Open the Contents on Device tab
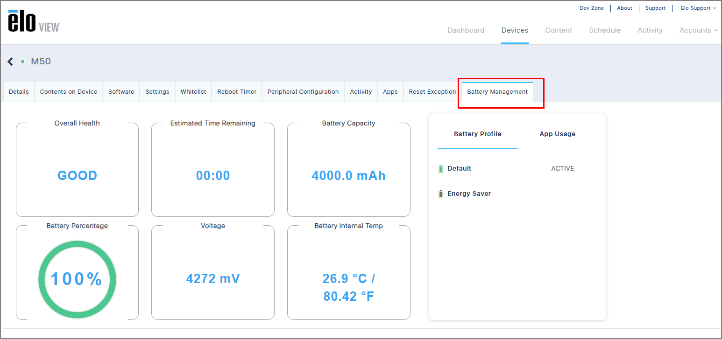 click(x=69, y=92)
